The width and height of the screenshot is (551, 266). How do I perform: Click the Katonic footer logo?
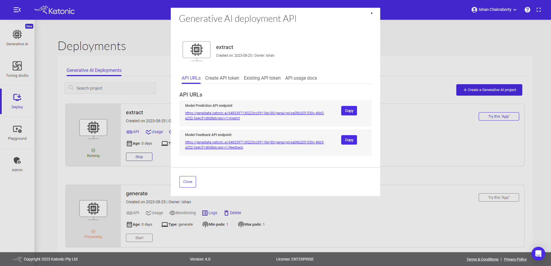tap(18, 259)
